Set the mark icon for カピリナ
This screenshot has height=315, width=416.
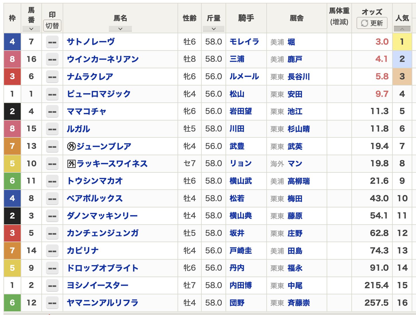click(x=52, y=251)
